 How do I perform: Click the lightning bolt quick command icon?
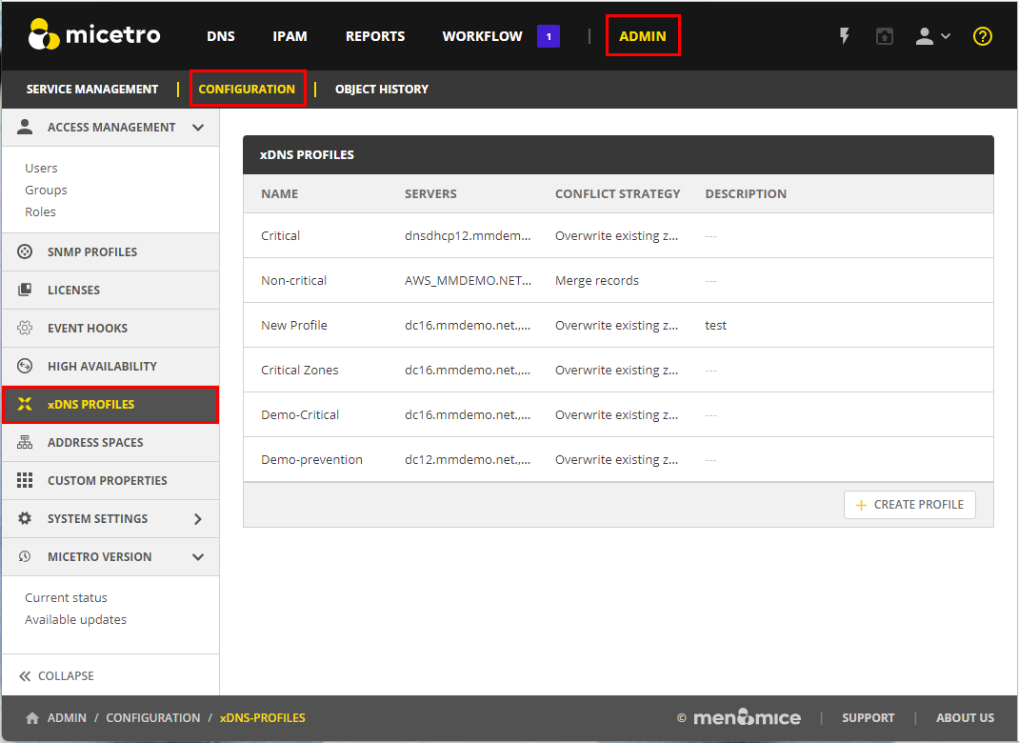point(844,36)
